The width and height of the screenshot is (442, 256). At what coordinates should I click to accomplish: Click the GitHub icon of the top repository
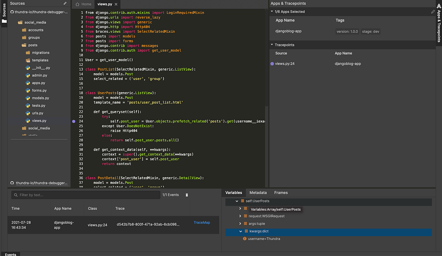[12, 12]
